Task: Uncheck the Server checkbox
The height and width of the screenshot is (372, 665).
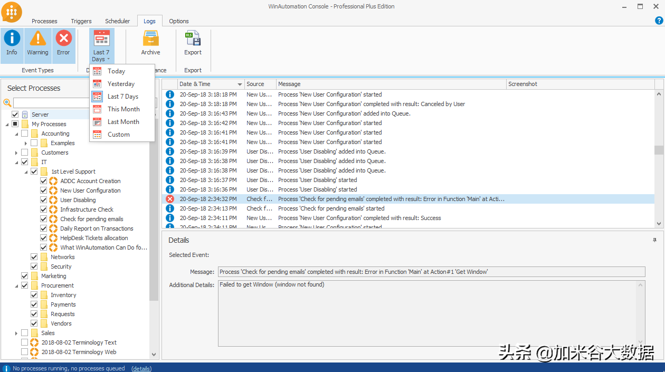Action: (15, 115)
